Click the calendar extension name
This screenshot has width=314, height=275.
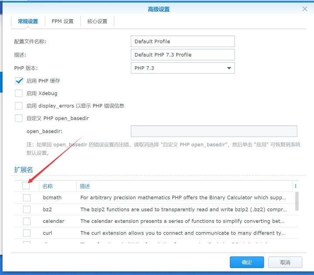54,221
